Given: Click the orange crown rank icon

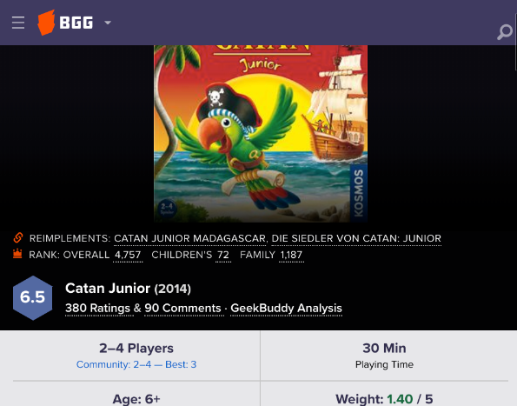Looking at the screenshot, I should point(17,254).
